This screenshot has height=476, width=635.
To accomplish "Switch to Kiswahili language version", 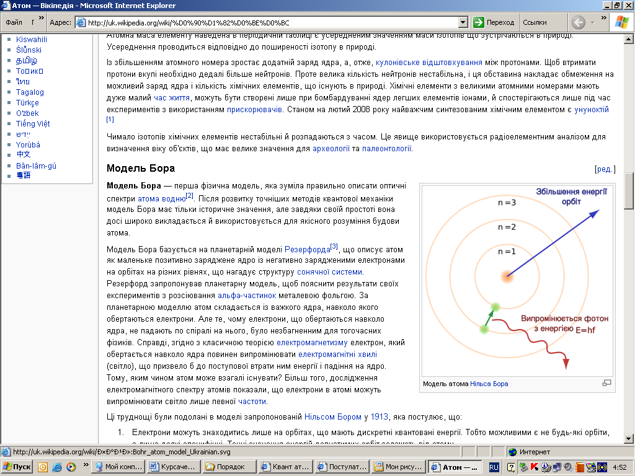I will [x=31, y=39].
